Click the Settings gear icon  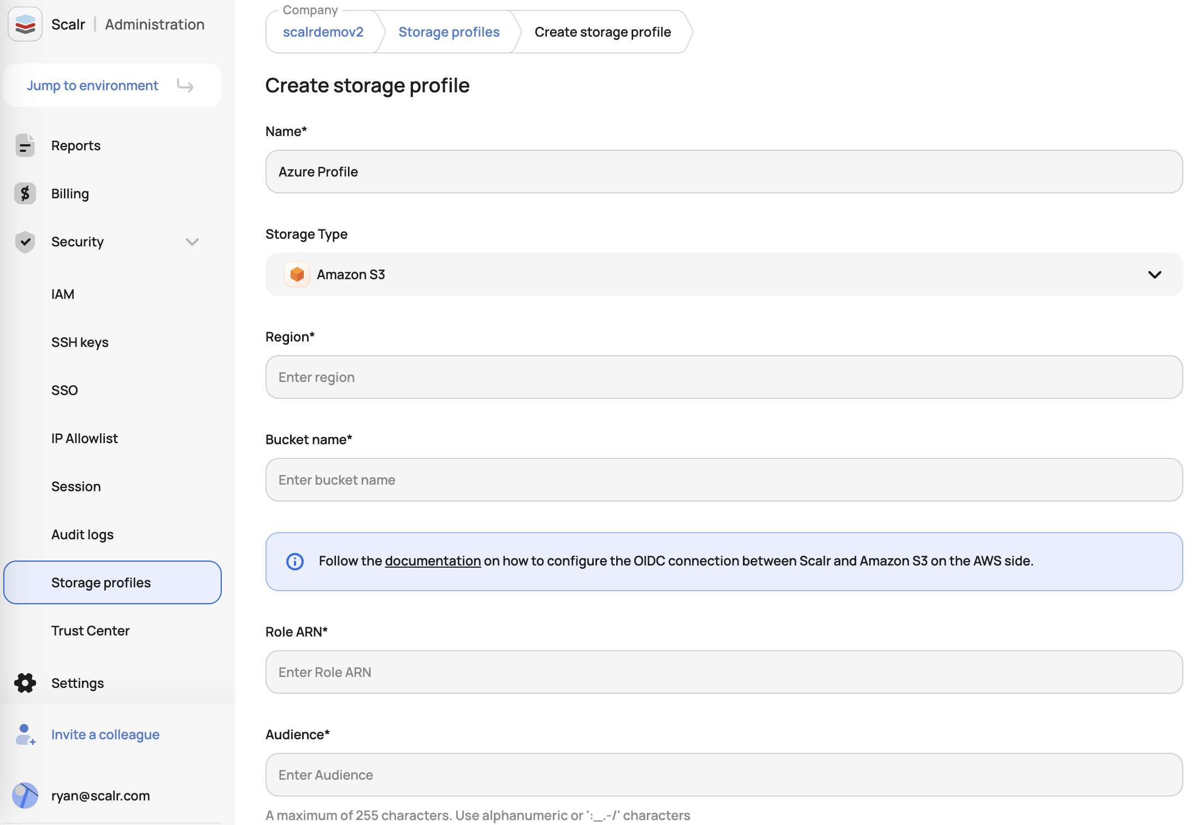tap(25, 683)
